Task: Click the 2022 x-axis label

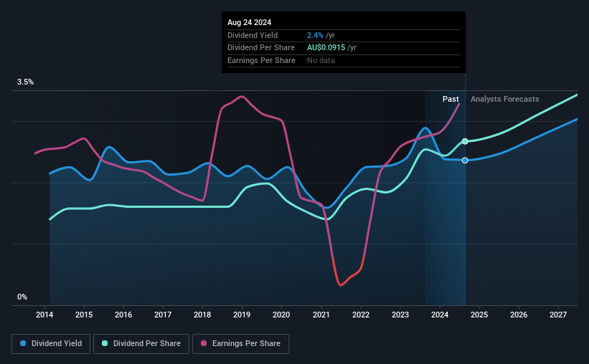Action: [x=361, y=315]
